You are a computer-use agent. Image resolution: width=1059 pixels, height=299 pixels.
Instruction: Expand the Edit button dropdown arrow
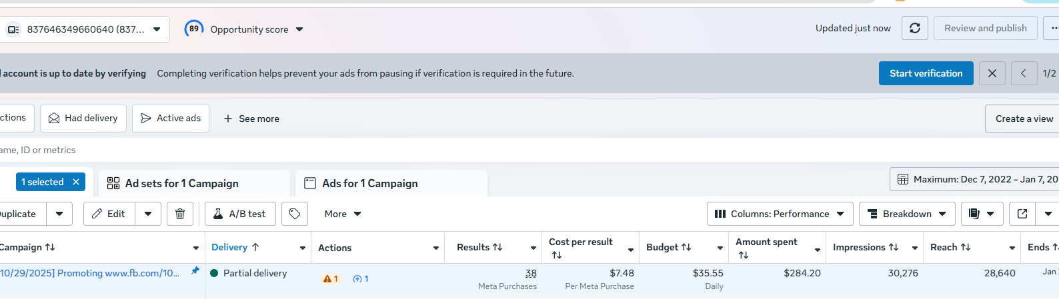tap(148, 214)
